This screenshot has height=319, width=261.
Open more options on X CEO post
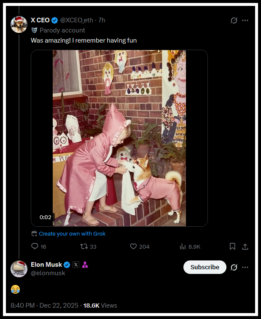tap(245, 20)
